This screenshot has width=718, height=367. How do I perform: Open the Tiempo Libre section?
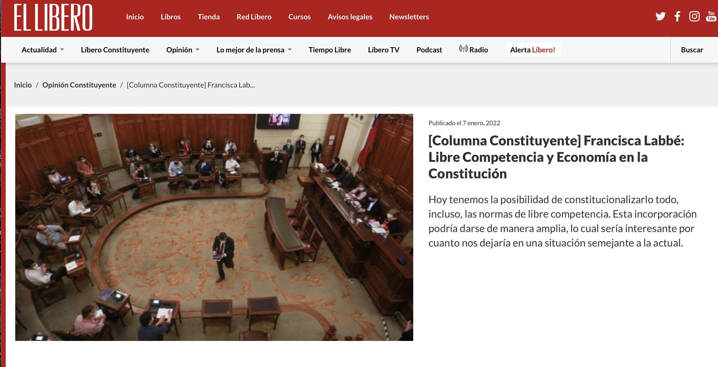pyautogui.click(x=330, y=50)
